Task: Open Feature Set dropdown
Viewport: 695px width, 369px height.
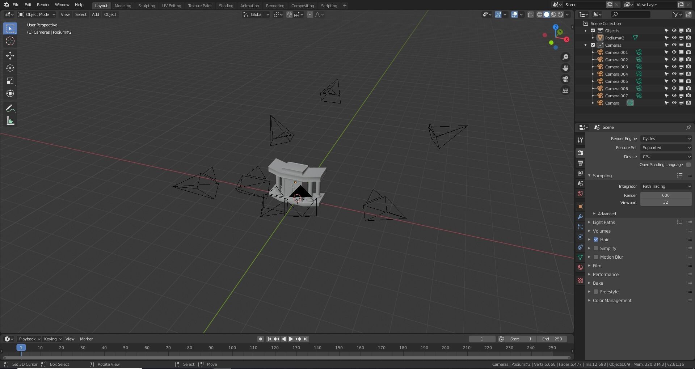Action: [x=666, y=148]
